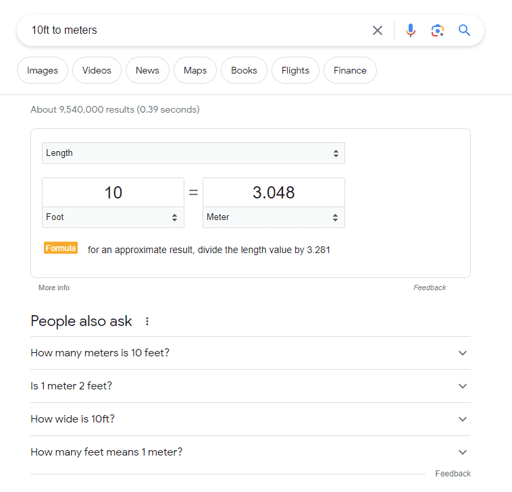512x492 pixels.
Task: Filter results by Finance
Action: coord(350,70)
